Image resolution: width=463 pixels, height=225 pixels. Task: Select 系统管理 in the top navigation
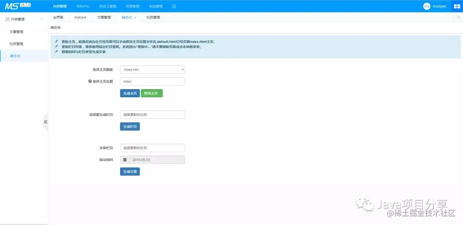156,6
